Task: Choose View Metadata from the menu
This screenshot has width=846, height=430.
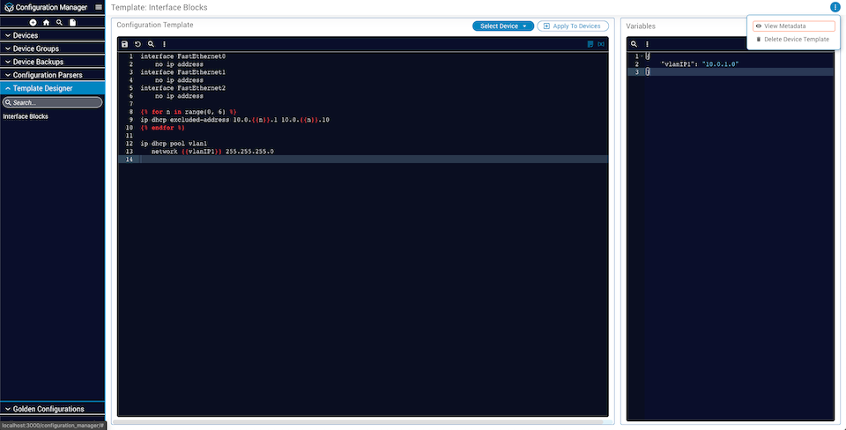Action: coord(793,26)
